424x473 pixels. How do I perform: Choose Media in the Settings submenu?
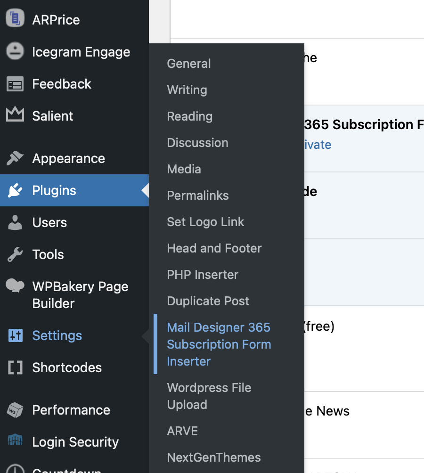(x=184, y=169)
